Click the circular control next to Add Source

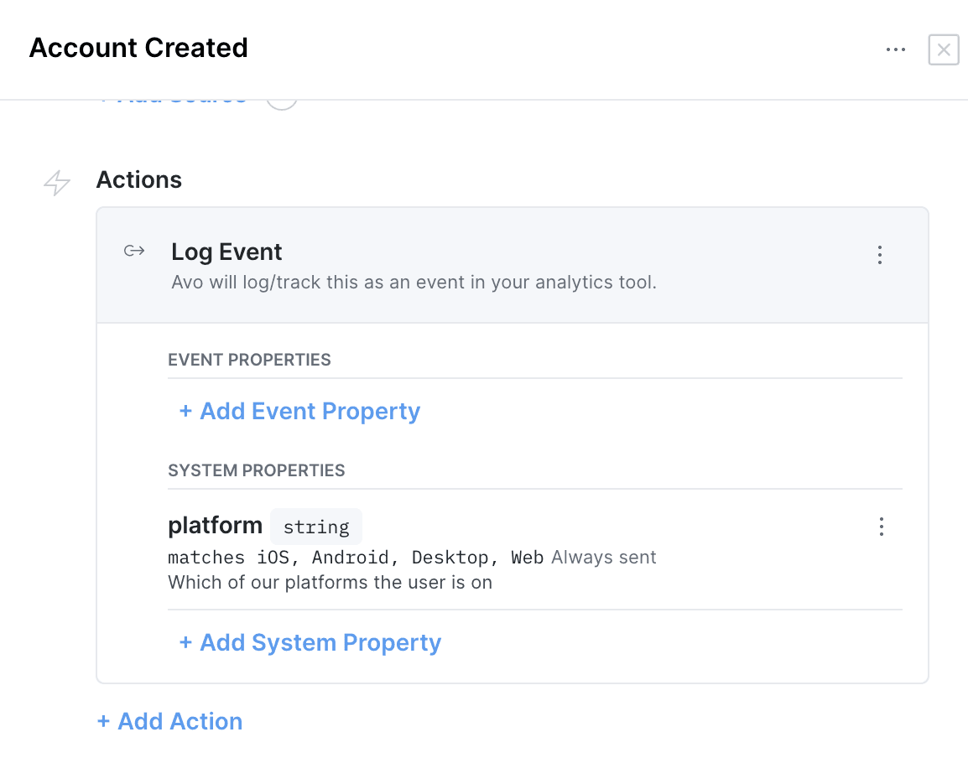pos(282,98)
